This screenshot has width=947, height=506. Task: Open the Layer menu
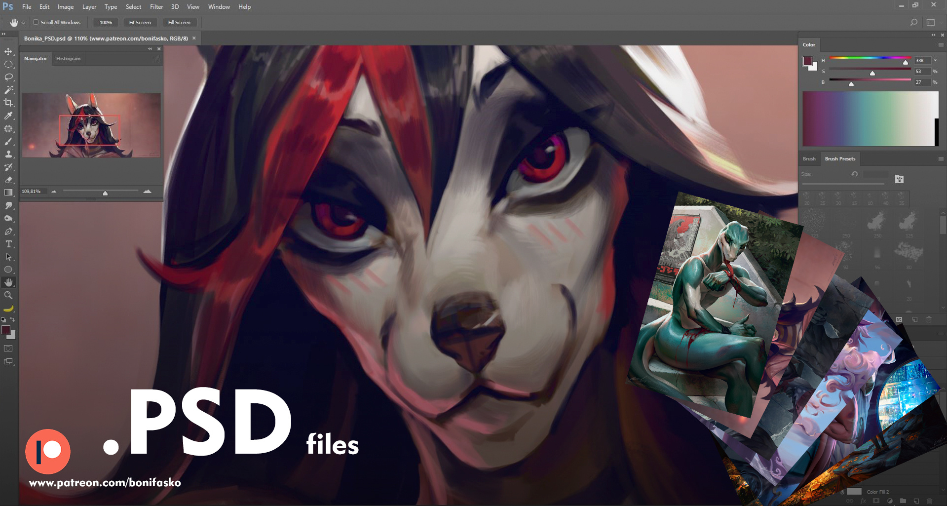click(89, 7)
